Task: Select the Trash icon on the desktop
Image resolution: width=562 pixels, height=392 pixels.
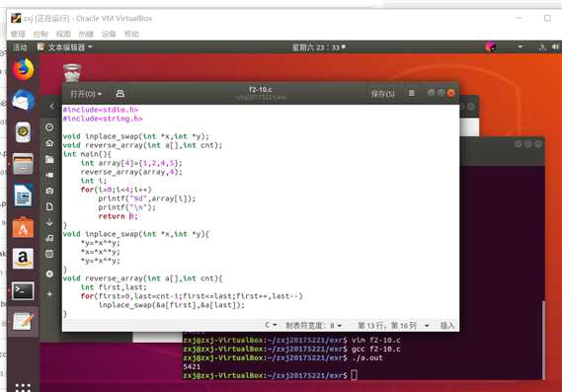Action: click(x=72, y=73)
